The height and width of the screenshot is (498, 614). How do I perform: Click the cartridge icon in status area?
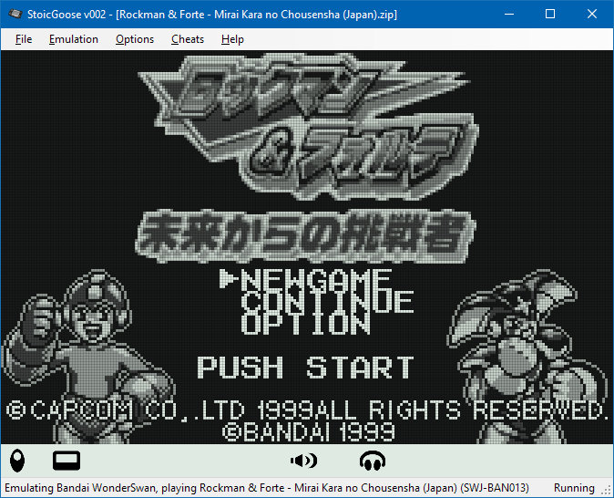tap(67, 461)
